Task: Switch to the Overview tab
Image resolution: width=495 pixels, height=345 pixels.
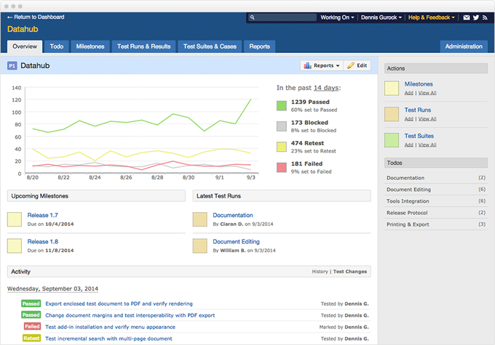Action: pos(25,46)
